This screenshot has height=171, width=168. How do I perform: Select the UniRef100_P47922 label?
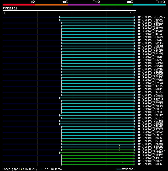151,86
